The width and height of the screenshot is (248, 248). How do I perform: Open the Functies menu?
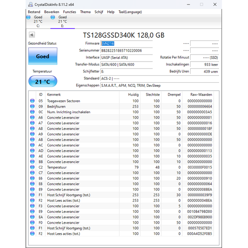point(69,12)
